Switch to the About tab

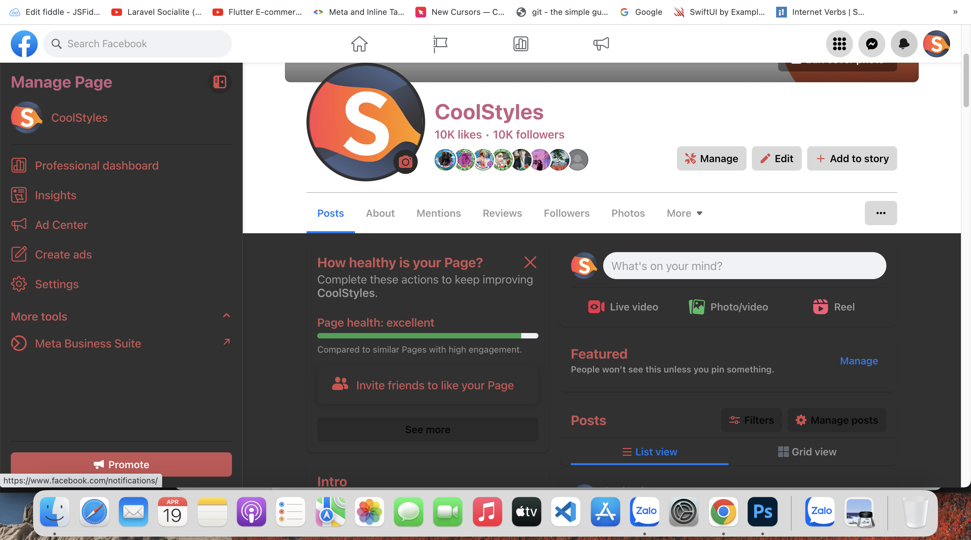coord(380,213)
